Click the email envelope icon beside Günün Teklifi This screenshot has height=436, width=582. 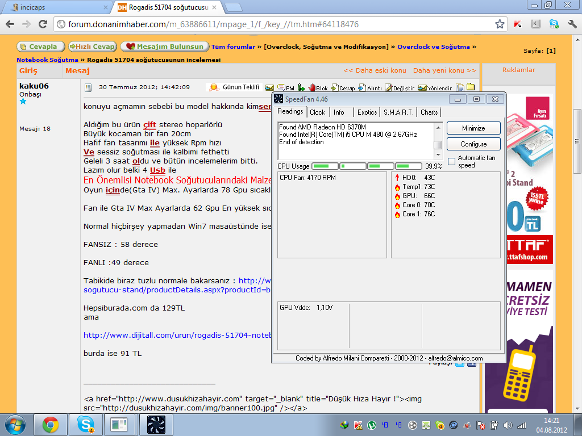click(x=269, y=88)
